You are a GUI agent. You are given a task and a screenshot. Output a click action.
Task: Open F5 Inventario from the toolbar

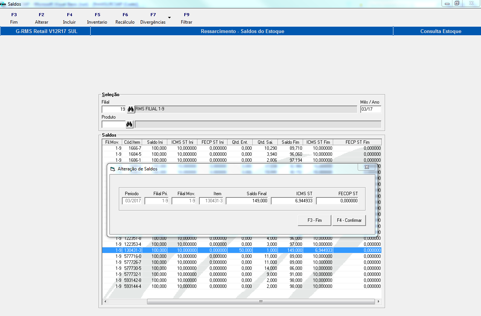97,18
